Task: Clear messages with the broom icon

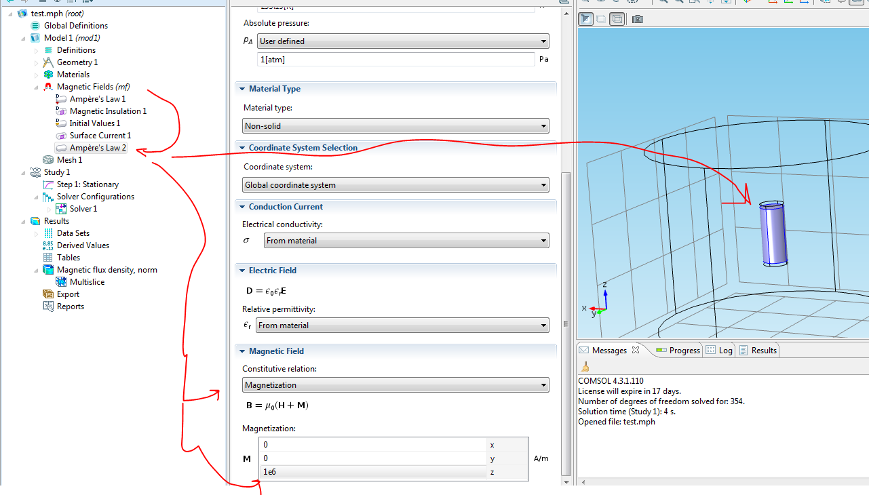Action: coord(585,367)
